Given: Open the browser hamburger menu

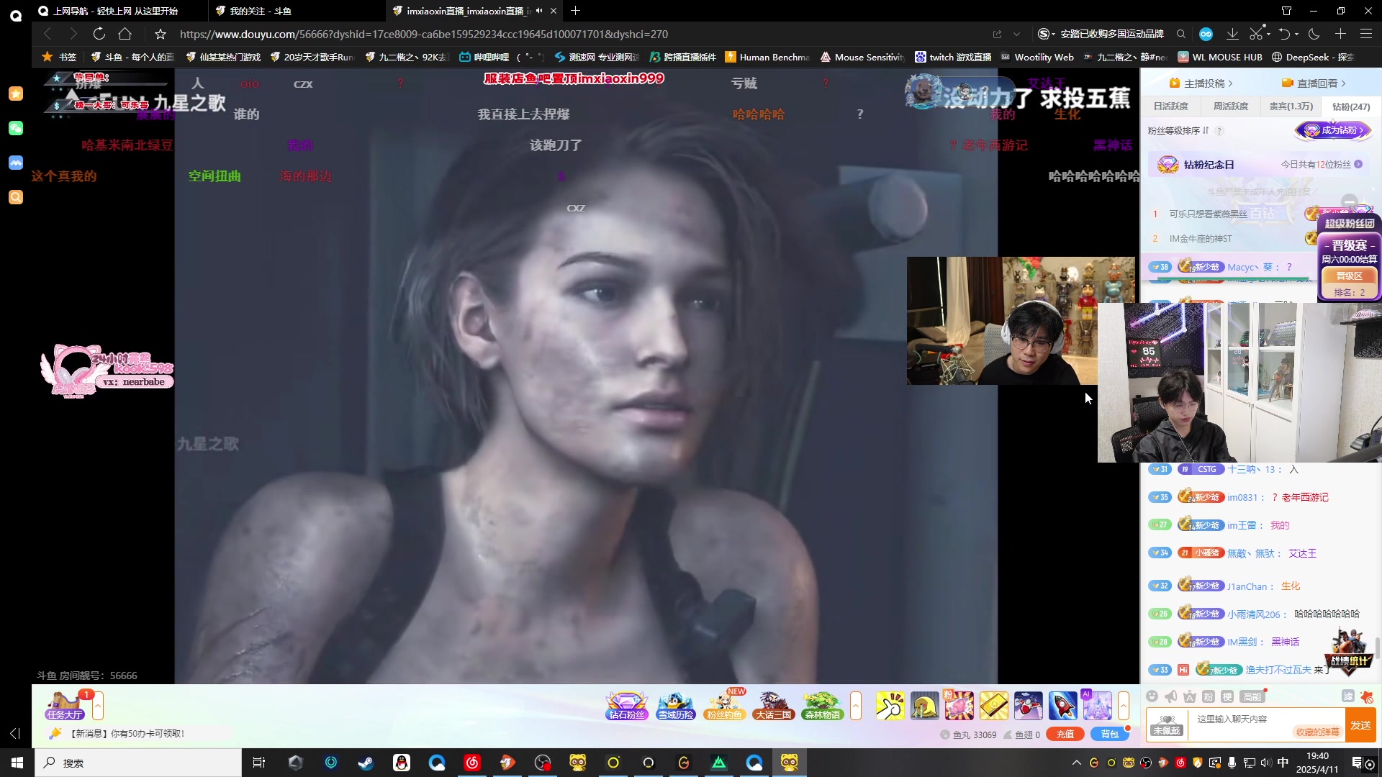Looking at the screenshot, I should click(x=1365, y=34).
